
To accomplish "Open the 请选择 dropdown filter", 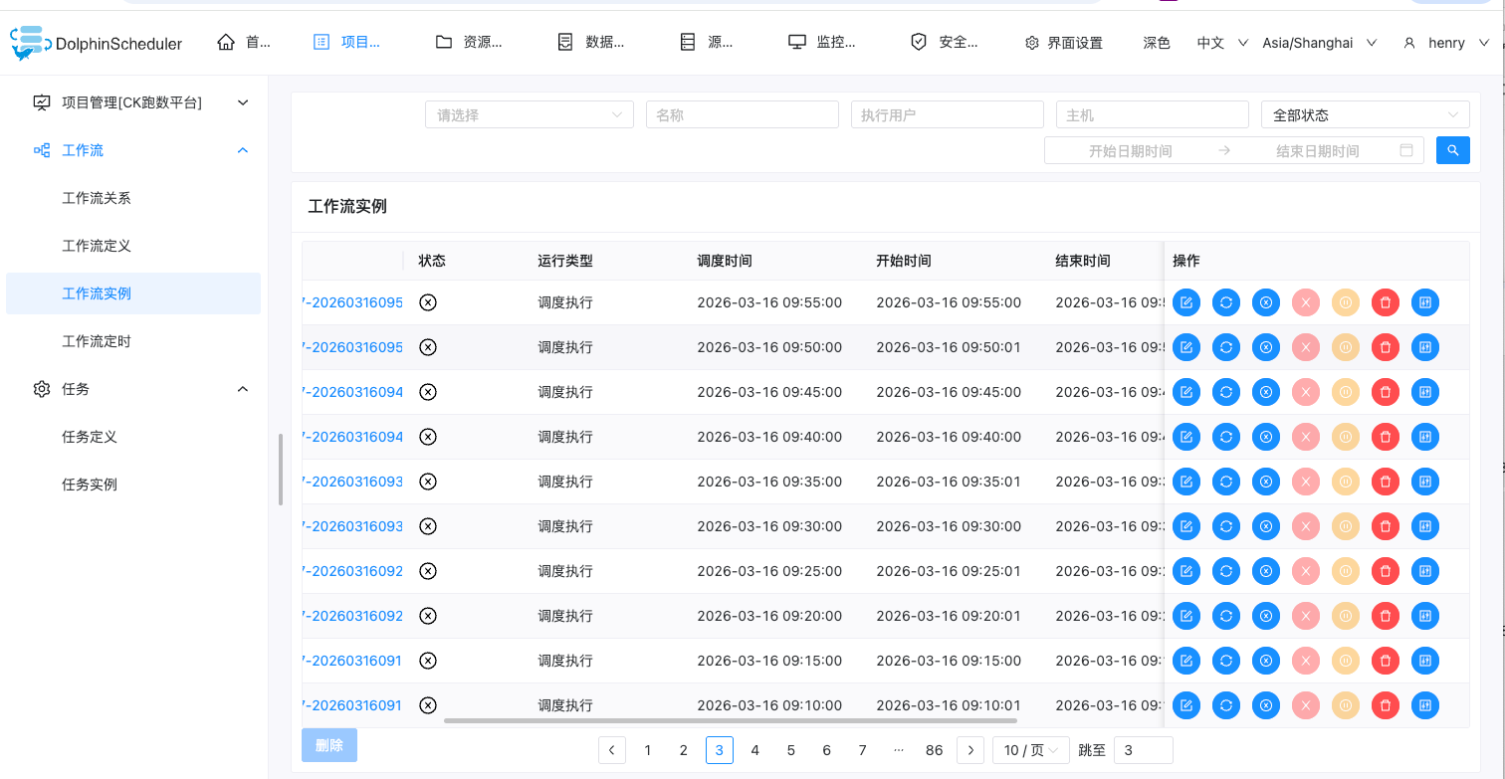I will click(x=530, y=114).
